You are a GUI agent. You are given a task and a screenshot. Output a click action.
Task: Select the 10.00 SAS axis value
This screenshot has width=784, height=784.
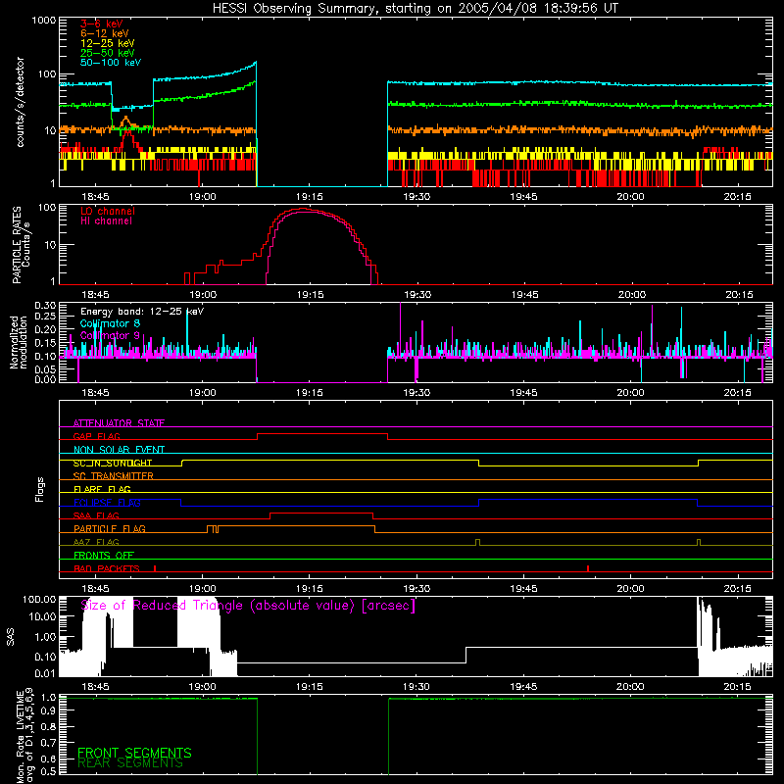[42, 617]
